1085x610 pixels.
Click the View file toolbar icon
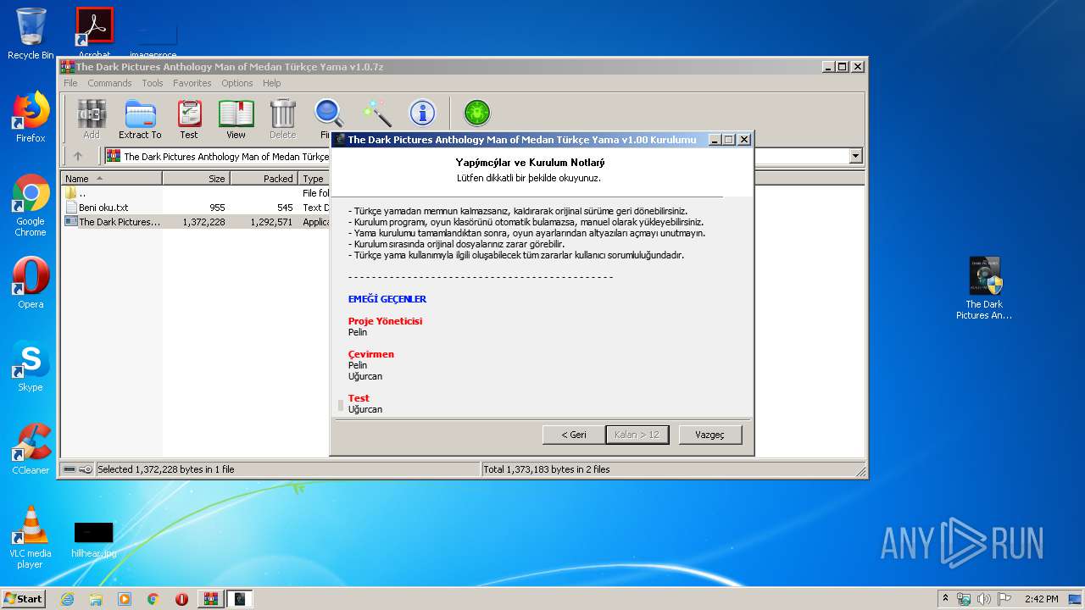click(x=236, y=119)
